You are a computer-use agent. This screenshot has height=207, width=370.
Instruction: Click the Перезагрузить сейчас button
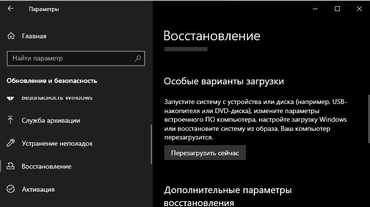click(x=205, y=153)
